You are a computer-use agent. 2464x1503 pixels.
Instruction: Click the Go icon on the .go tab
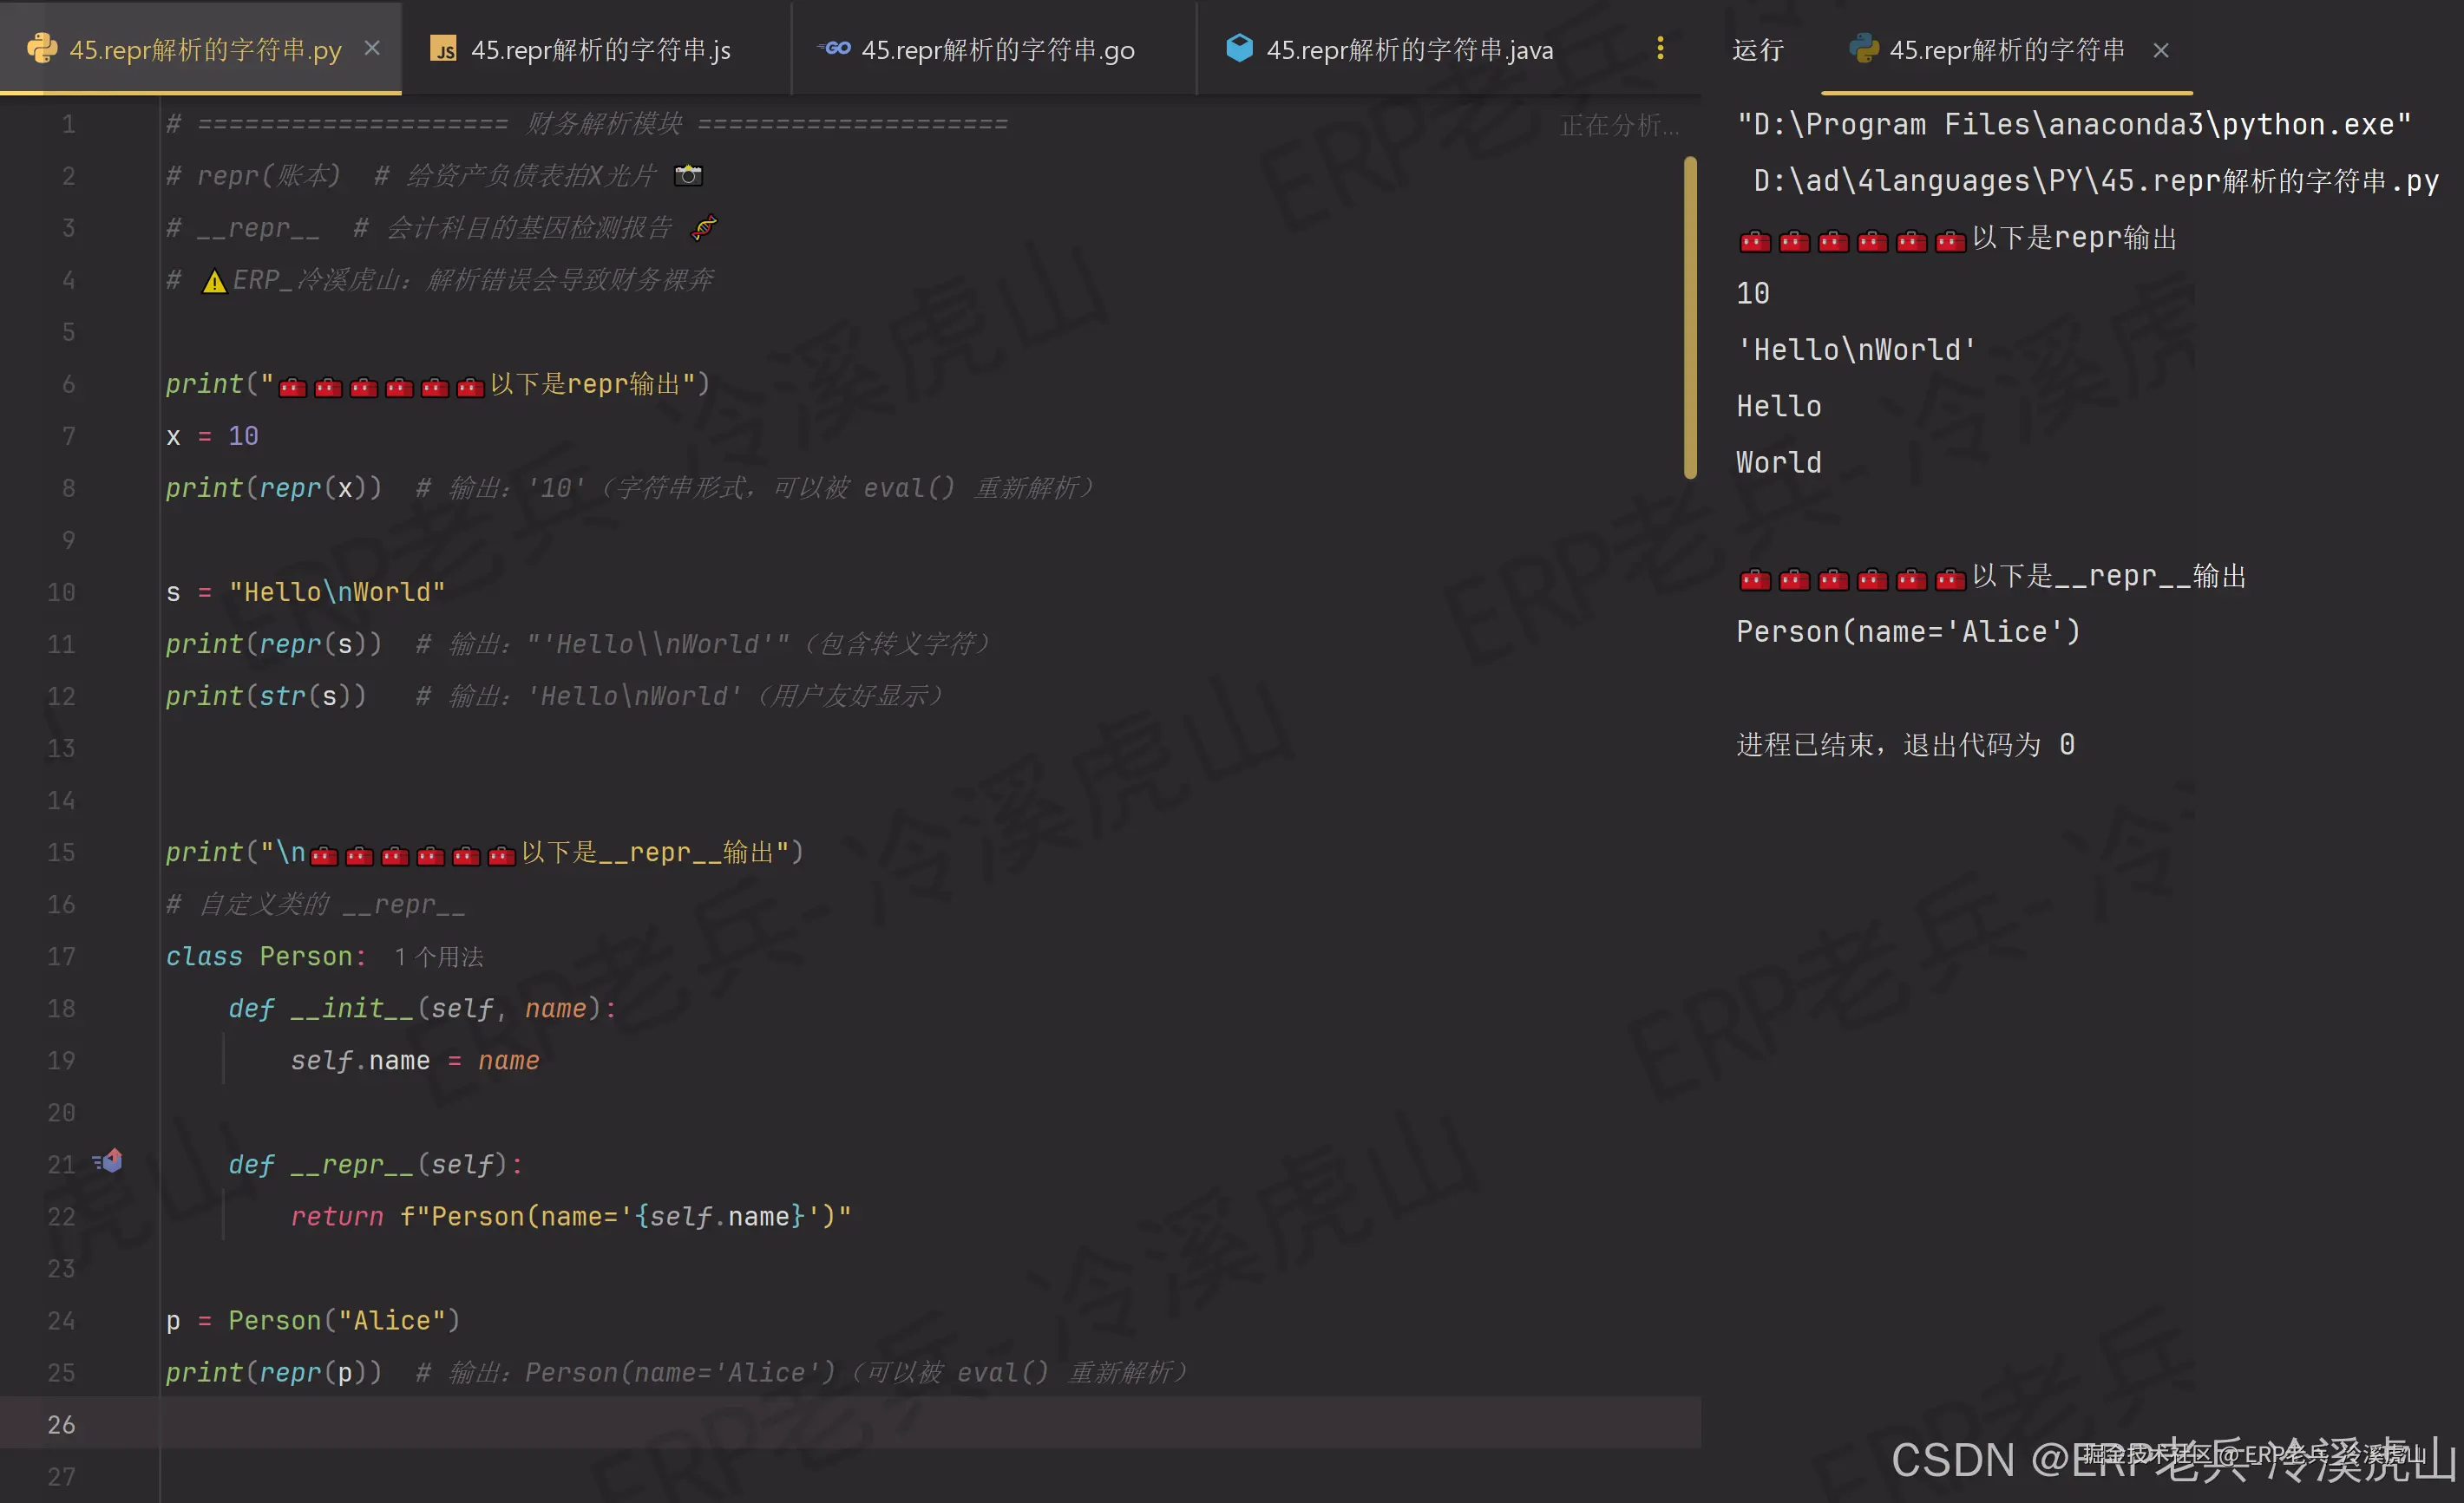click(835, 48)
